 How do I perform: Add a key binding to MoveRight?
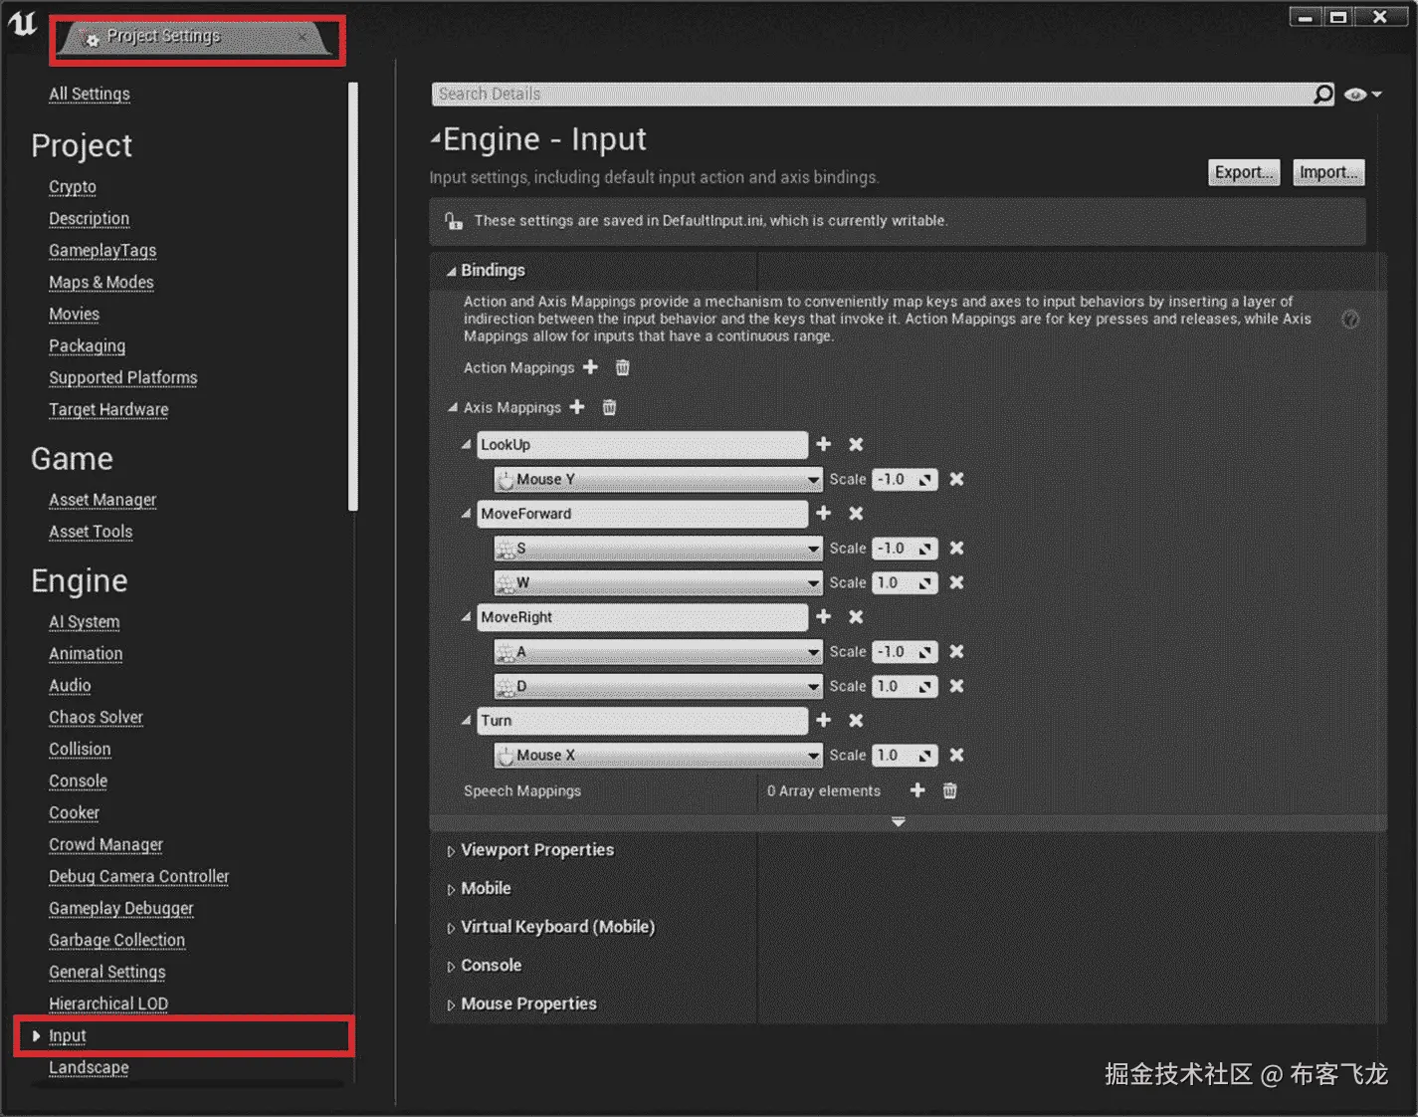point(823,616)
